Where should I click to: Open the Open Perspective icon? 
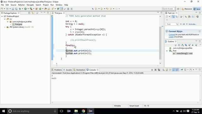point(178,9)
